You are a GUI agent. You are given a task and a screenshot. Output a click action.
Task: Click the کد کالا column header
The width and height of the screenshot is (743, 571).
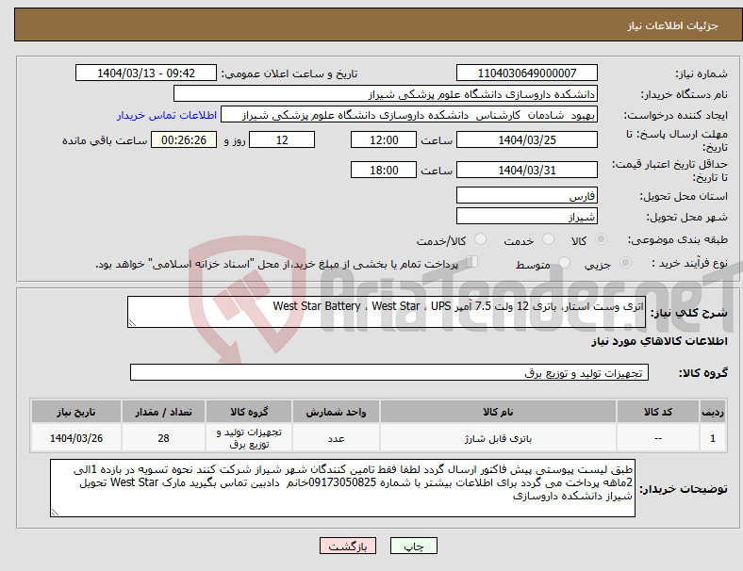point(658,412)
